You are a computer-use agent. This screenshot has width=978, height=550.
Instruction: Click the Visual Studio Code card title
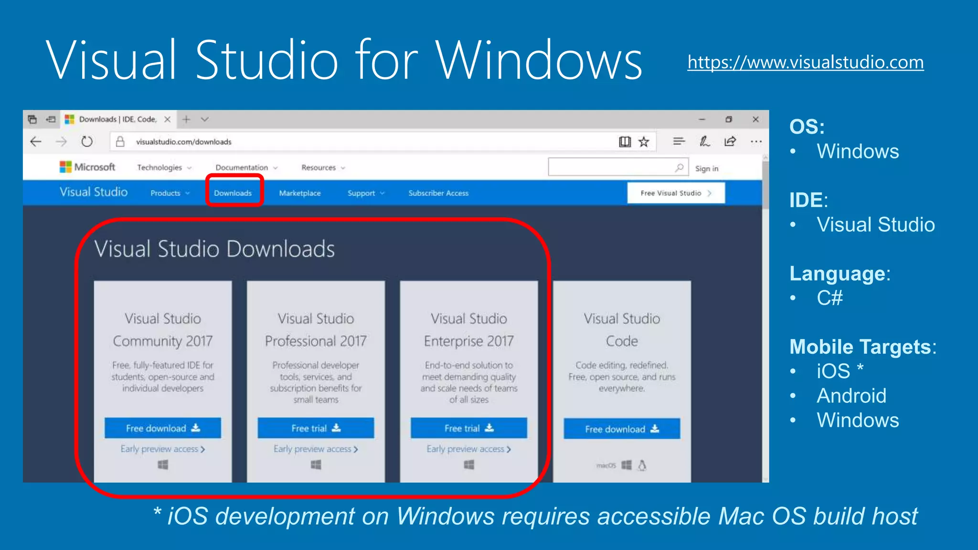click(x=622, y=329)
